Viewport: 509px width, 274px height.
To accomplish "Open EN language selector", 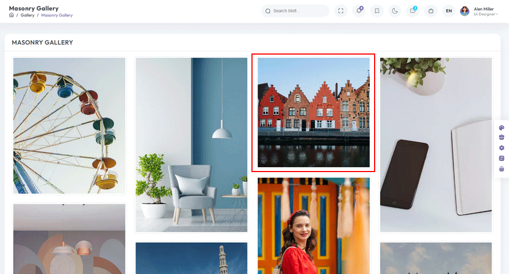I will (449, 11).
